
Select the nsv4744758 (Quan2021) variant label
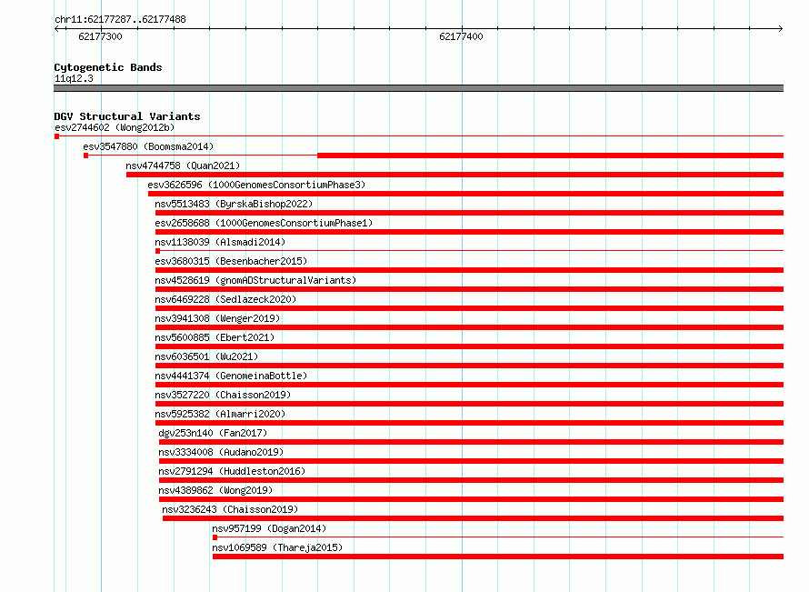point(183,166)
